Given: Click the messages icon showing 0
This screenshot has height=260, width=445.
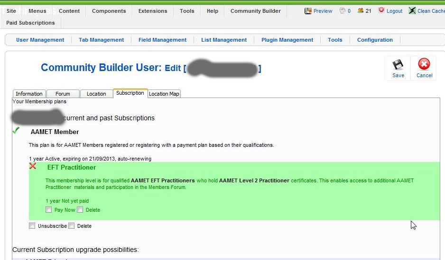Looking at the screenshot, I should pyautogui.click(x=343, y=11).
